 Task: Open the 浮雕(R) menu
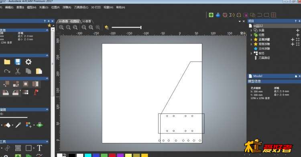[67, 7]
